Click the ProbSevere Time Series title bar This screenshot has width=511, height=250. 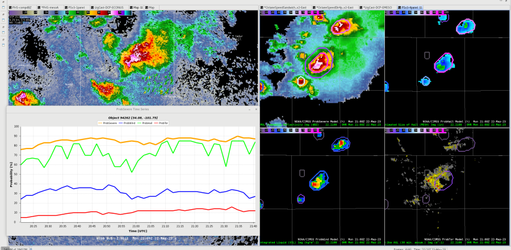[131, 108]
